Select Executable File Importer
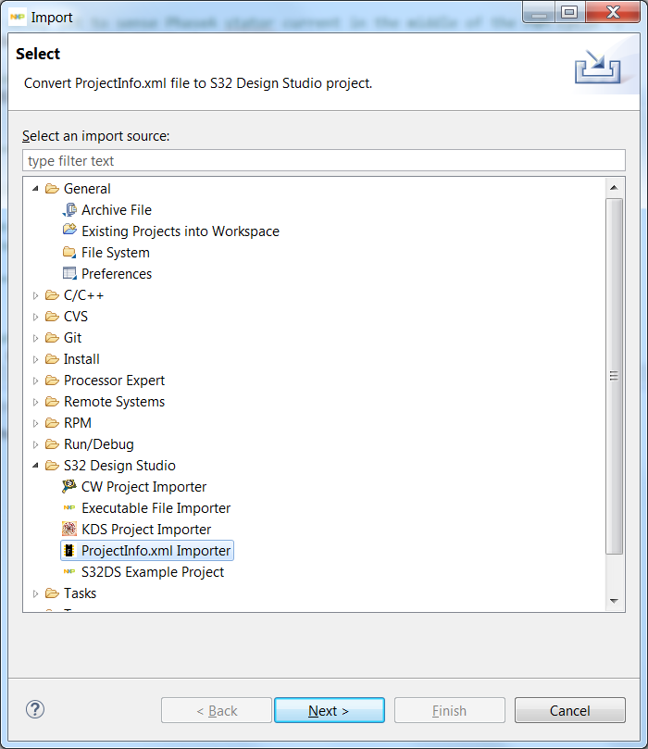Image resolution: width=648 pixels, height=749 pixels. (x=156, y=507)
